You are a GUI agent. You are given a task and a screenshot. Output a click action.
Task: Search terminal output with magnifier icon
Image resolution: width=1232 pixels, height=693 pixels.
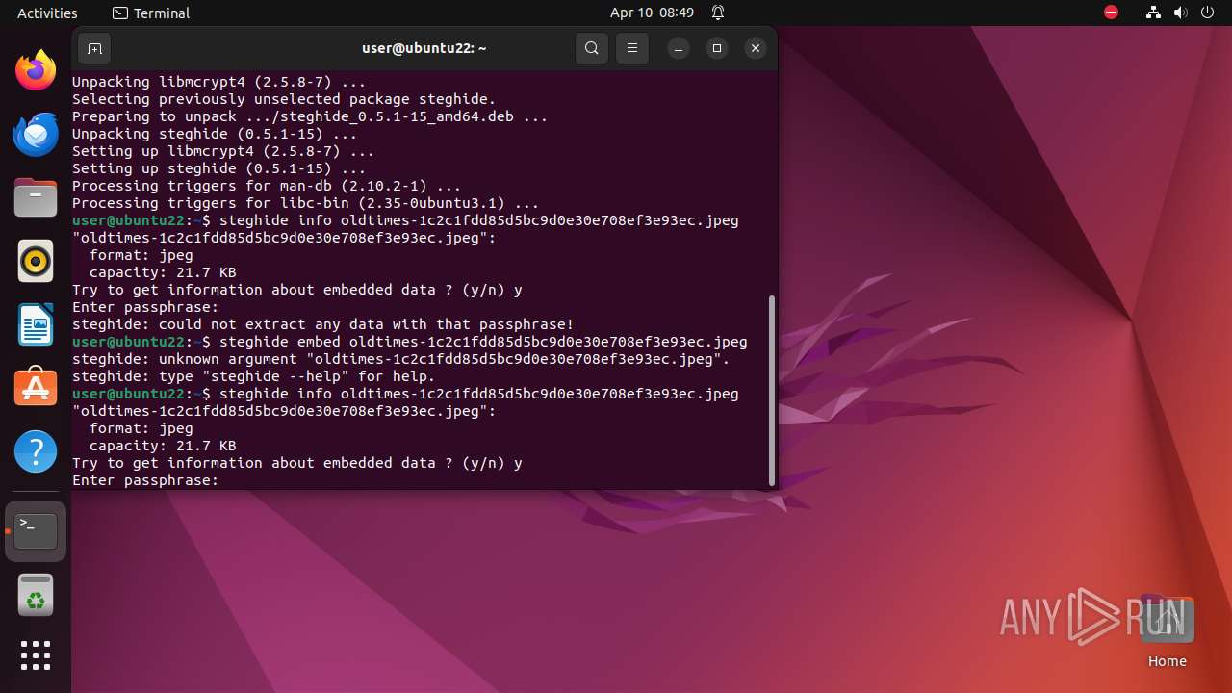pyautogui.click(x=592, y=48)
